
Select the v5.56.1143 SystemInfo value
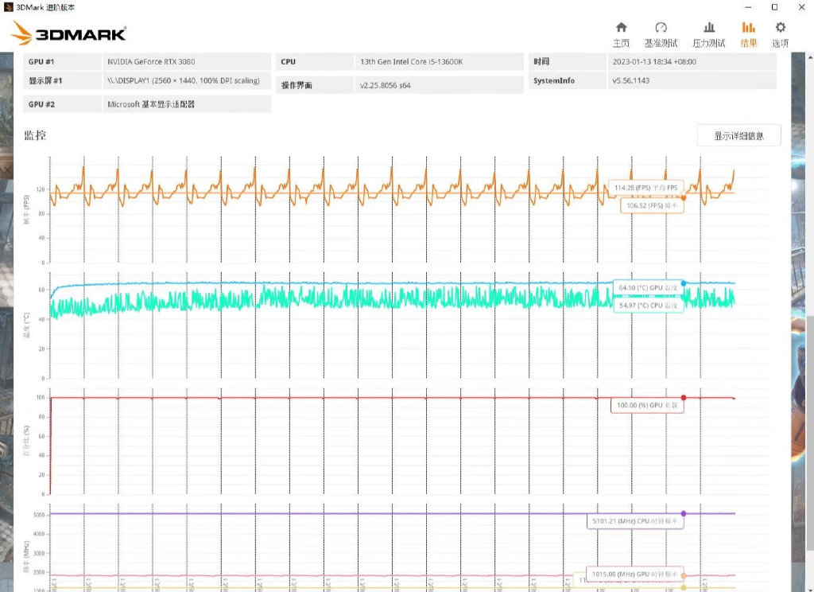pyautogui.click(x=630, y=80)
